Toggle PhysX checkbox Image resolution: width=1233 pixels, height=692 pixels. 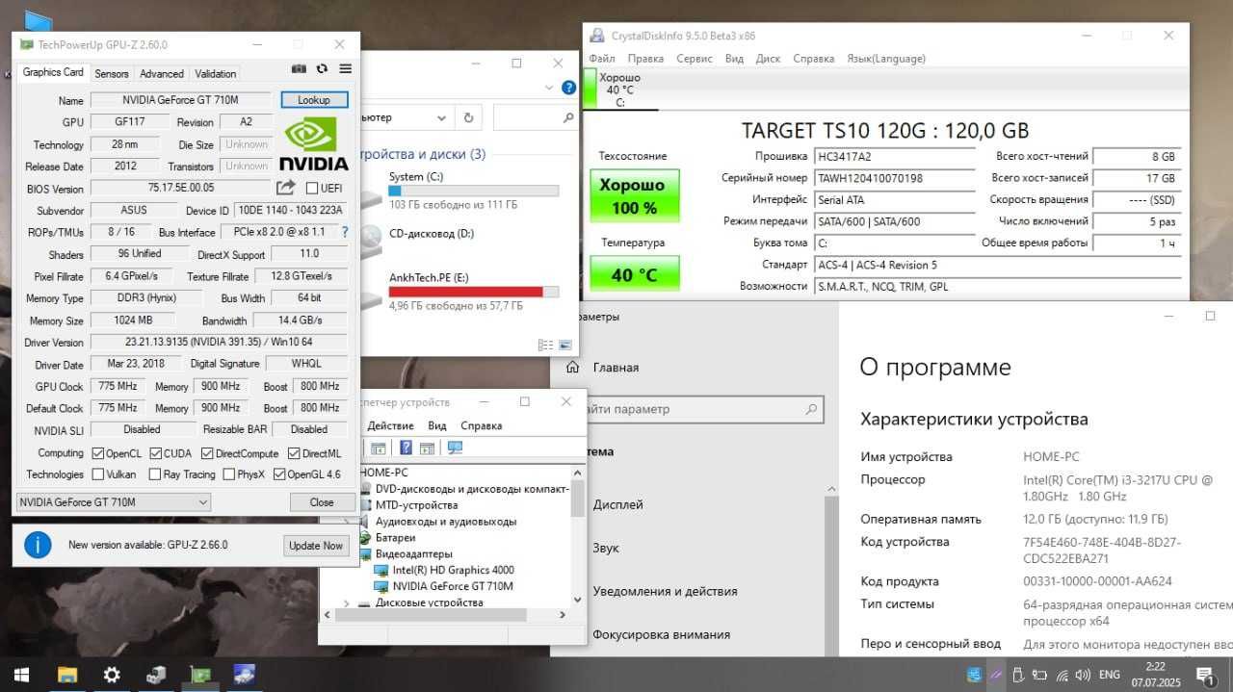click(x=229, y=474)
